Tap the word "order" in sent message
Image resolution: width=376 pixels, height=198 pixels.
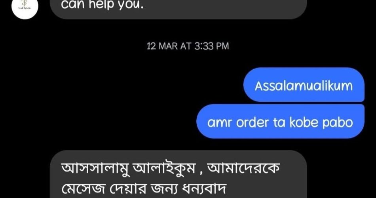point(253,123)
